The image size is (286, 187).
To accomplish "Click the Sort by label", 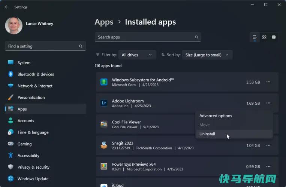I will 174,55.
